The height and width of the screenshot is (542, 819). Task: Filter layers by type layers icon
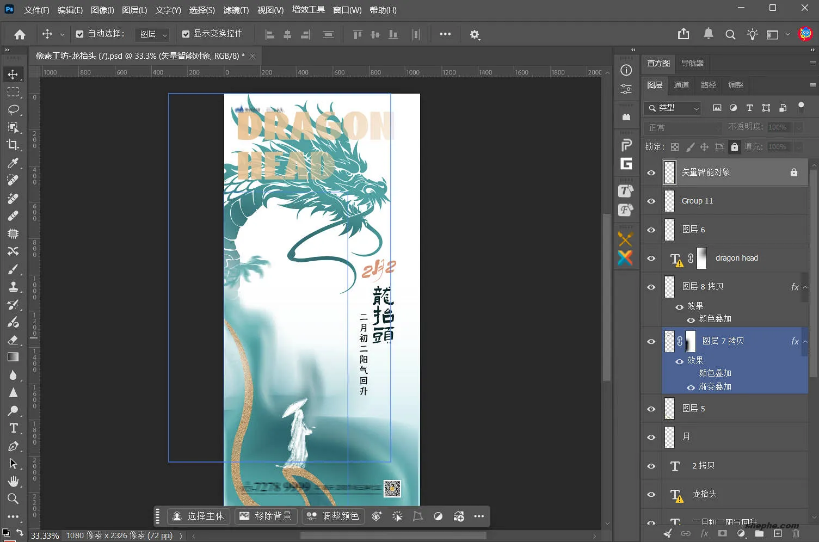tap(749, 108)
